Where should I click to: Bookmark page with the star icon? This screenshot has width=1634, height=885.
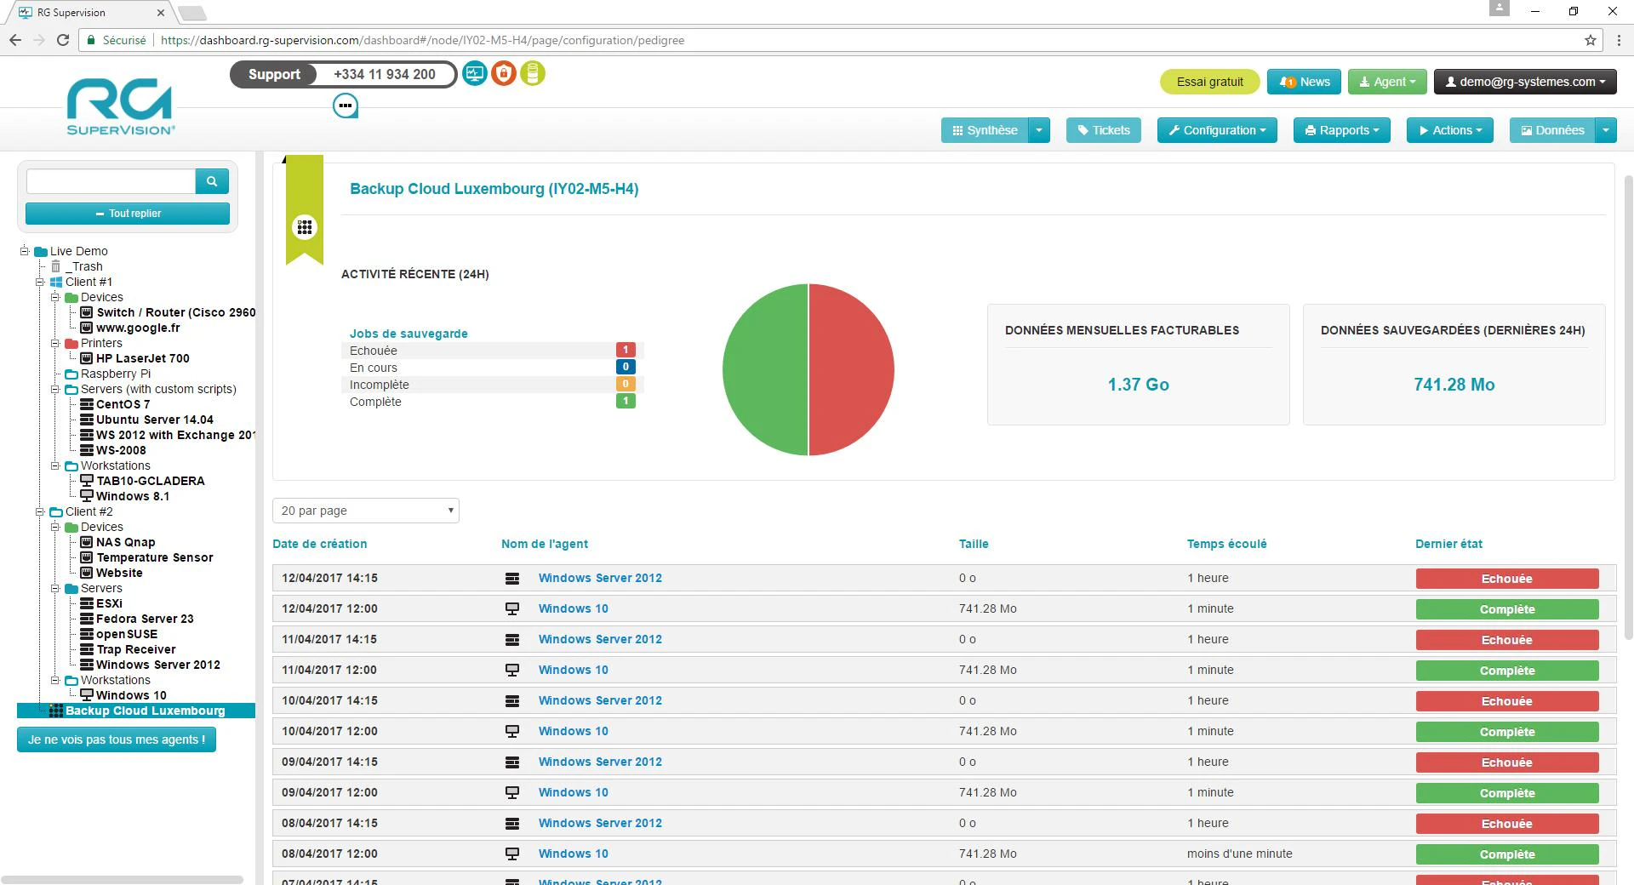pos(1590,40)
